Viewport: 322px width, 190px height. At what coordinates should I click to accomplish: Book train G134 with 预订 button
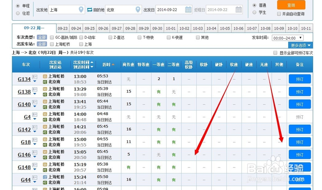coord(299,79)
